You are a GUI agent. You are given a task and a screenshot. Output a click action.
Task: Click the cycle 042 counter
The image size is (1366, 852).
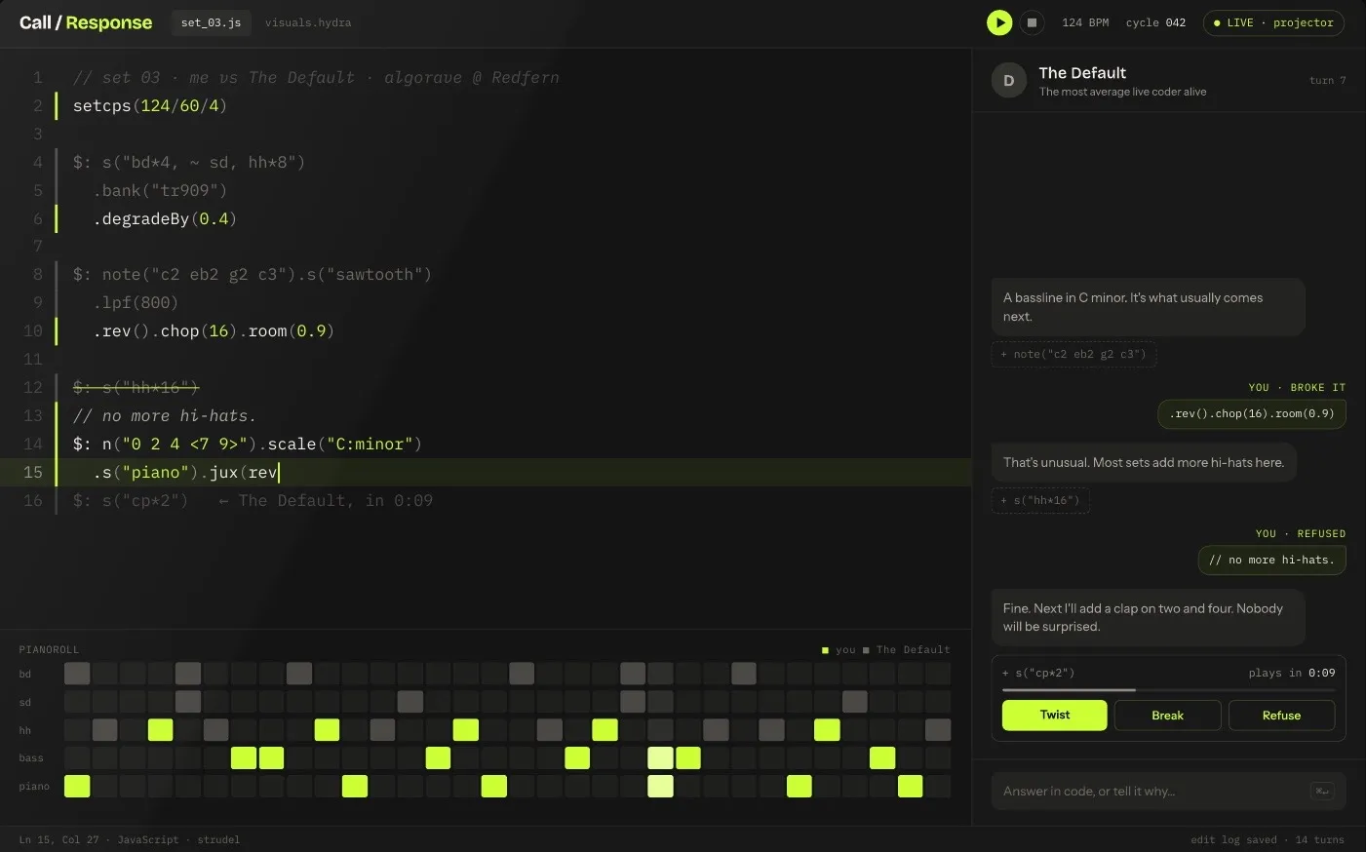tap(1155, 22)
